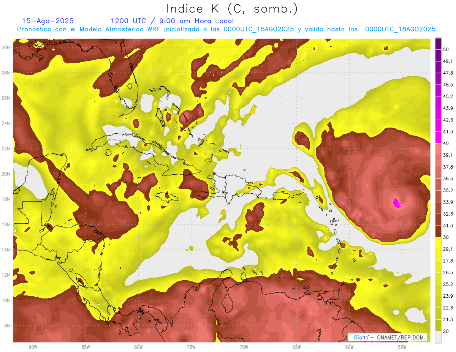Click the "85W" longitude label
The width and height of the screenshot is (456, 352).
pyautogui.click(x=85, y=347)
